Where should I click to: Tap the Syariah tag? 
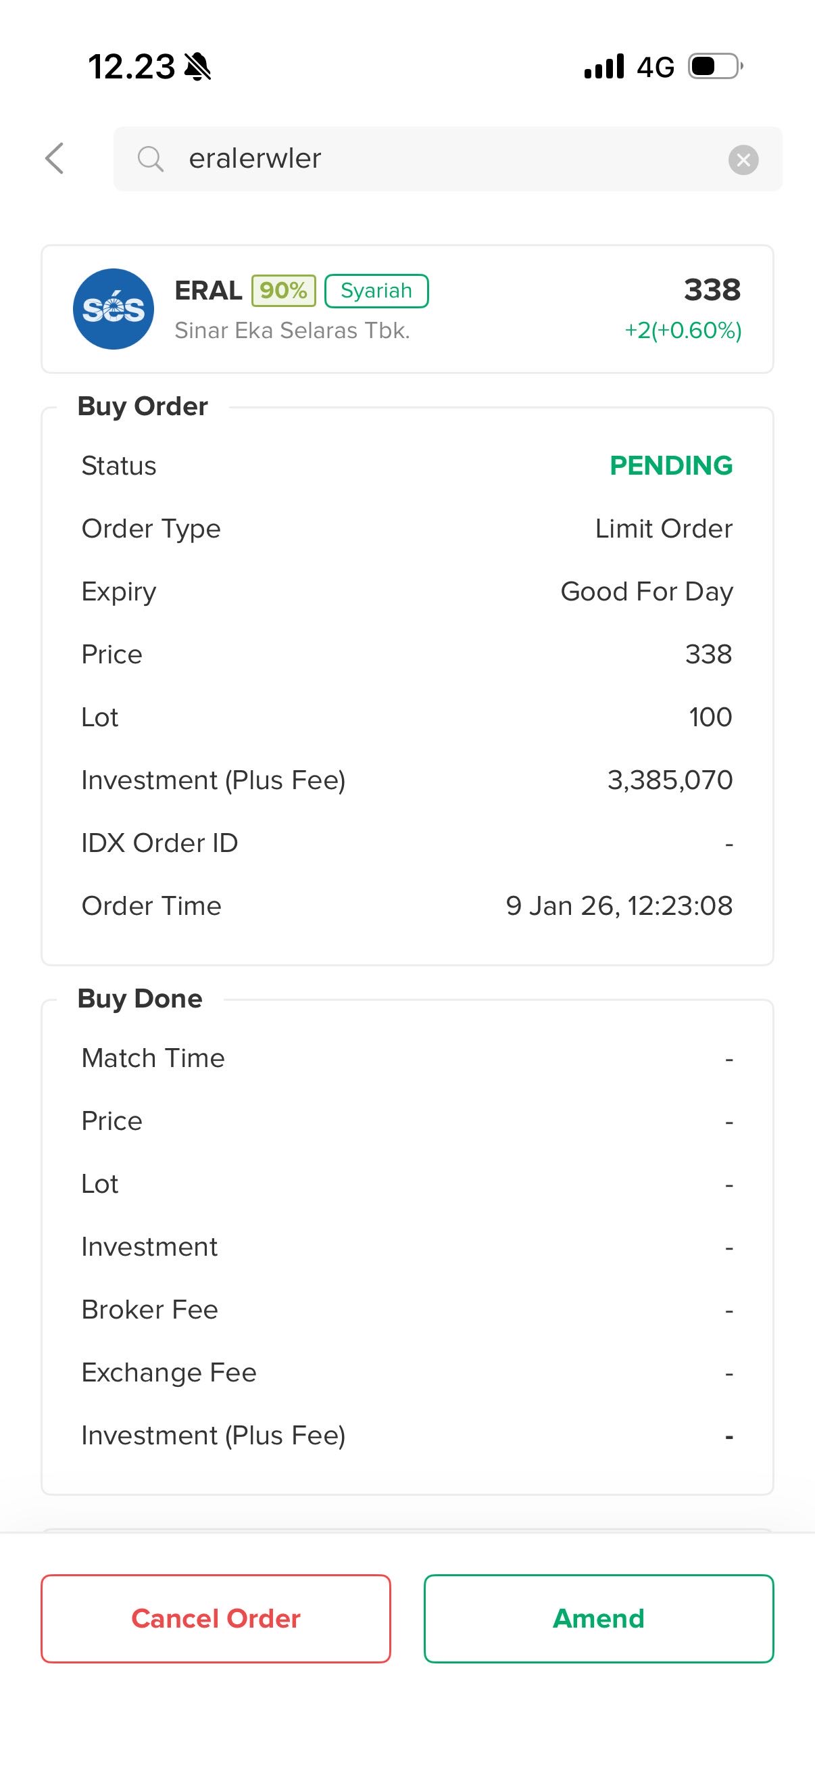(x=376, y=291)
